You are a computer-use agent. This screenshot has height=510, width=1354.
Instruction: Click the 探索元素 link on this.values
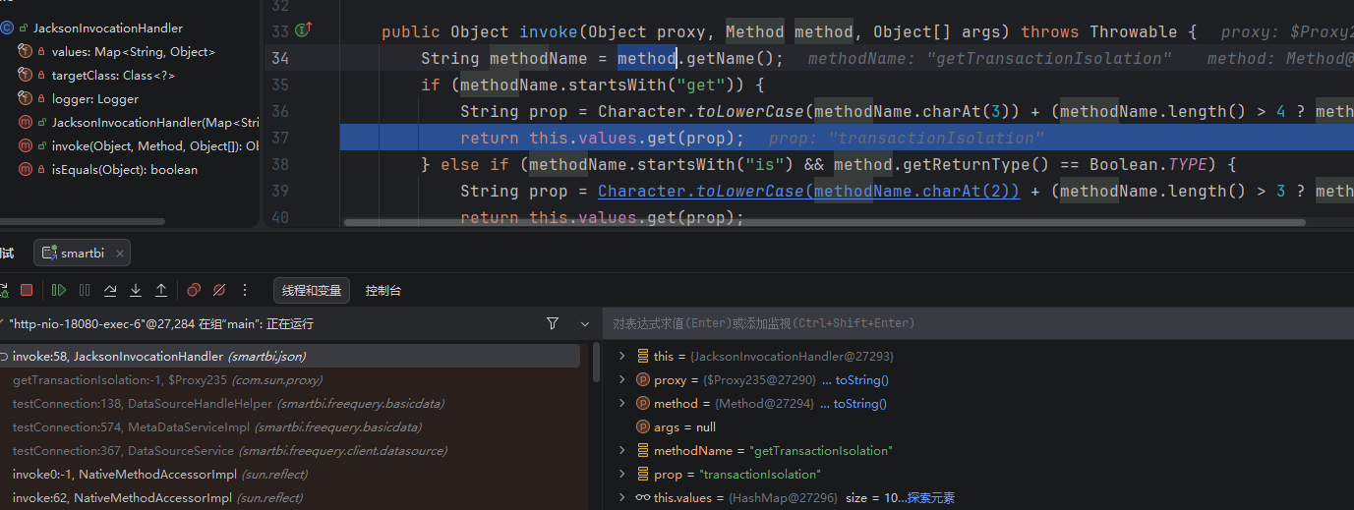pyautogui.click(x=930, y=498)
